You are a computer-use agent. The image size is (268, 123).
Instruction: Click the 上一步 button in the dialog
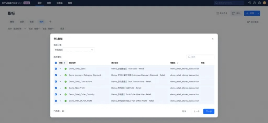pos(196,111)
